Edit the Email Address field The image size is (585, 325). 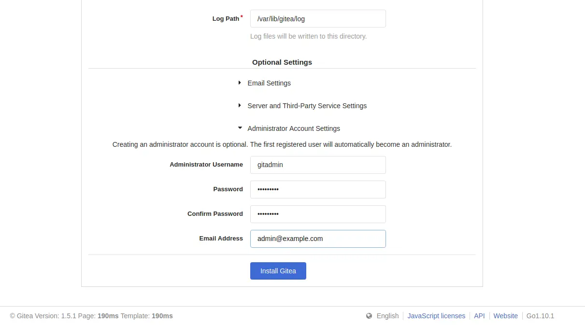tap(318, 239)
